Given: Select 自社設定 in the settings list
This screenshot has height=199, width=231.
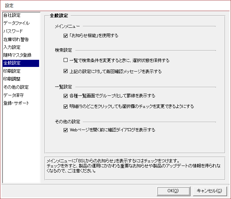Looking at the screenshot, I should pos(12,15).
